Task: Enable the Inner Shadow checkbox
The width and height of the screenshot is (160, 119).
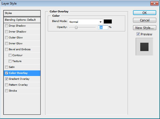Action: [x=6, y=32]
